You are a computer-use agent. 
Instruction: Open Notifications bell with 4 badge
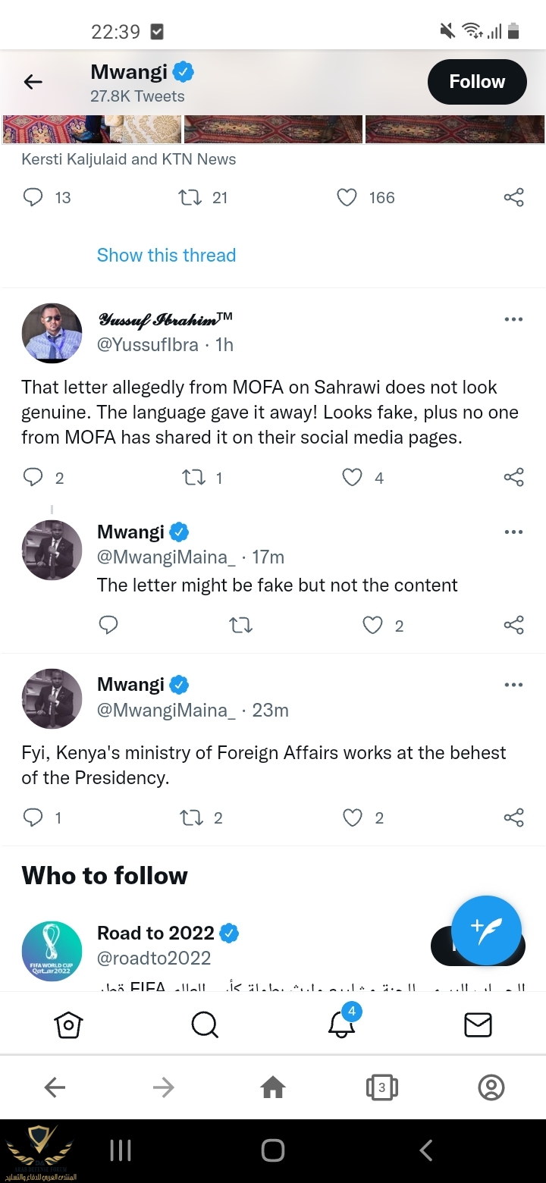[x=341, y=1025]
